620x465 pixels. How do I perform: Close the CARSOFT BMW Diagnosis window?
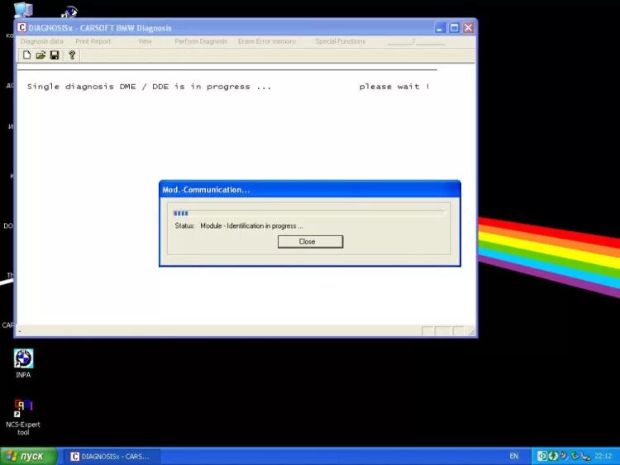point(468,27)
